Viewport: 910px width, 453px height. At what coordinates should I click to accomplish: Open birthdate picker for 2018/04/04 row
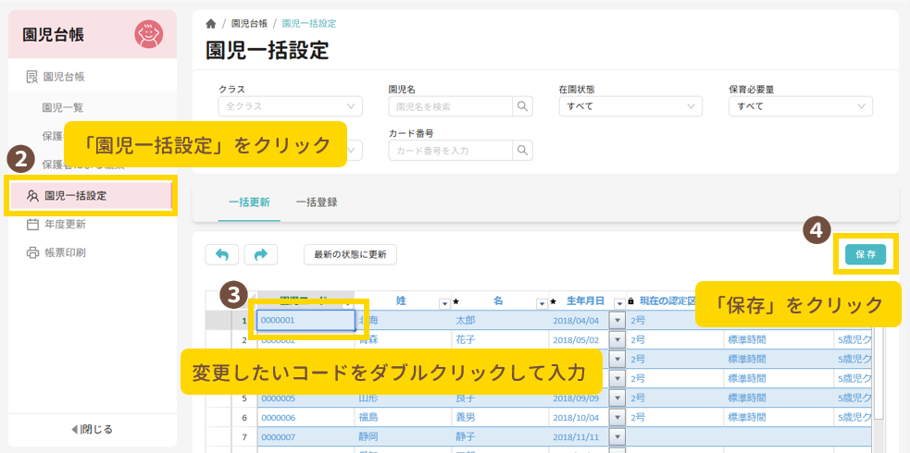617,321
